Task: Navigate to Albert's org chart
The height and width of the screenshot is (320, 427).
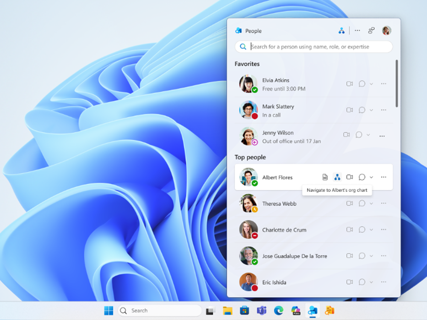Action: point(337,177)
